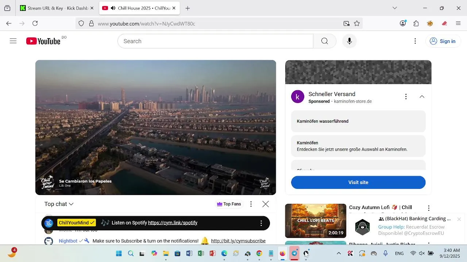Click ChillYourMind channel badge in pinned message

pos(77,223)
